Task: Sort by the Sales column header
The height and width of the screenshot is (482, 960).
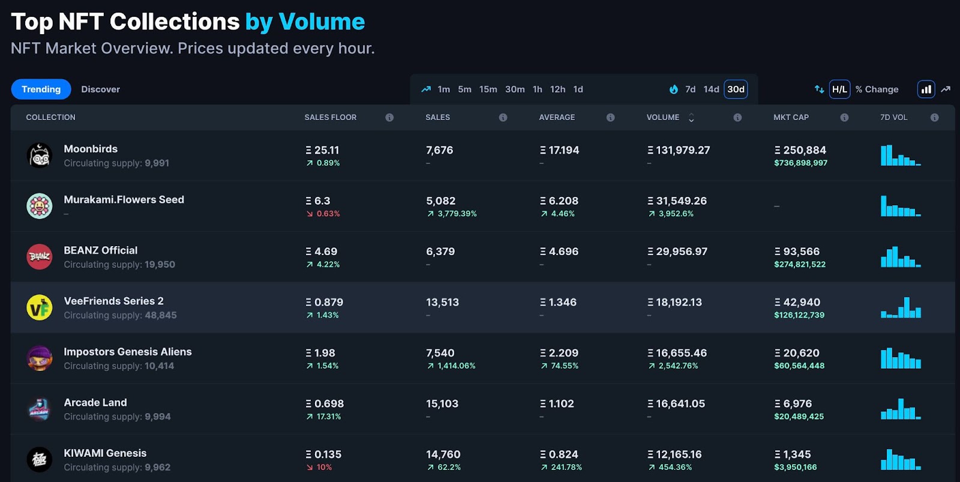Action: (437, 118)
